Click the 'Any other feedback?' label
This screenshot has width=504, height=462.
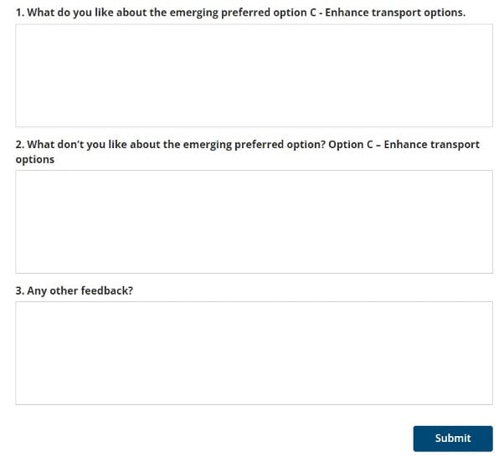pos(75,290)
